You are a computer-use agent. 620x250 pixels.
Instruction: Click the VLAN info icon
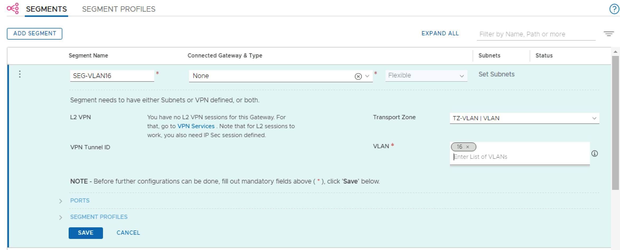(595, 153)
